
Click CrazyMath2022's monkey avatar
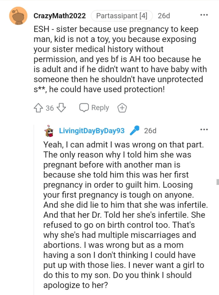tap(17, 15)
